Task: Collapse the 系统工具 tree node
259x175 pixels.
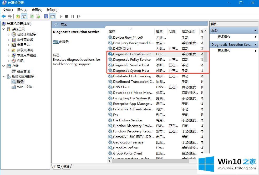Action: pyautogui.click(x=4, y=29)
